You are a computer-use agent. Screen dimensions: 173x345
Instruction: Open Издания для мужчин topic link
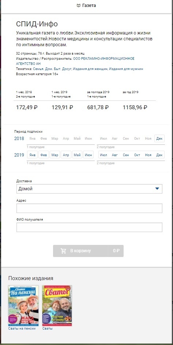[126, 69]
